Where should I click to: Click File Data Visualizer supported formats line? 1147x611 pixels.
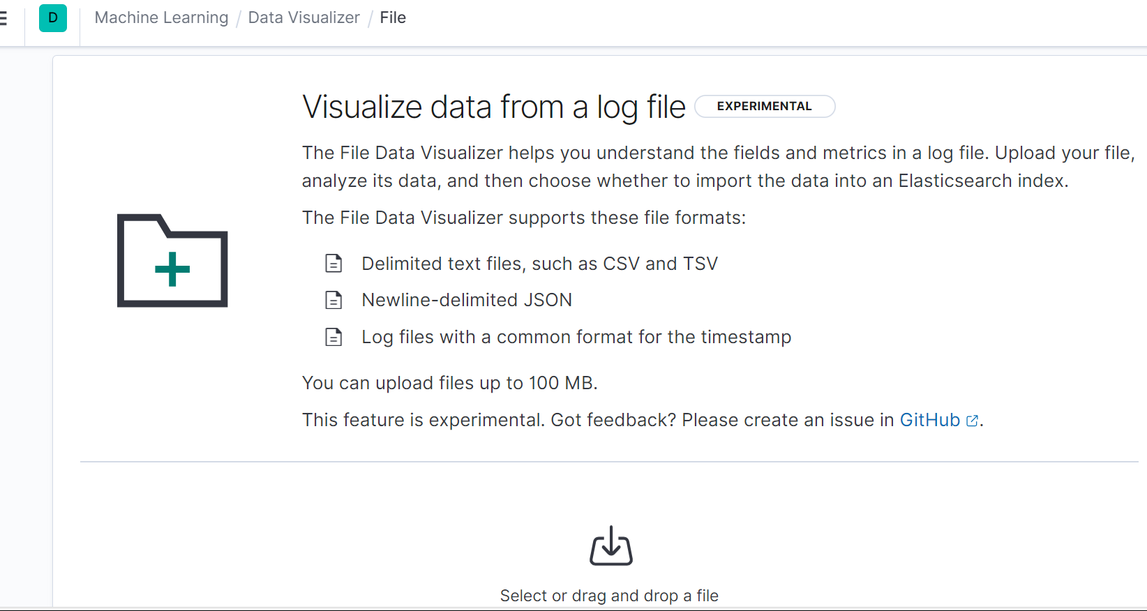524,218
